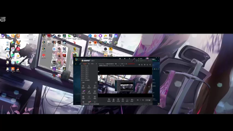The width and height of the screenshot is (233, 131).
Task: Click the back arrow in the League client
Action: (x=76, y=64)
